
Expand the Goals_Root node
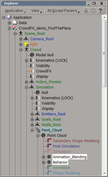point(32,119)
